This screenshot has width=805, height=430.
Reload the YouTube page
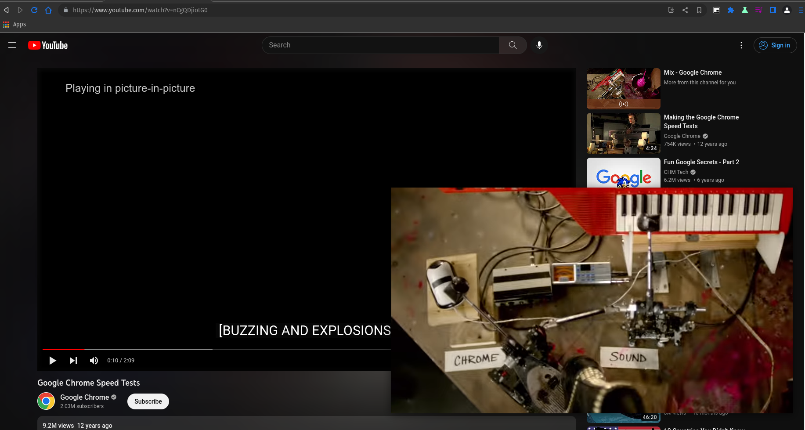[x=34, y=10]
